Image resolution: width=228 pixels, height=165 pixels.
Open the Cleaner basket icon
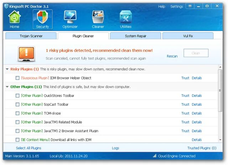98,17
